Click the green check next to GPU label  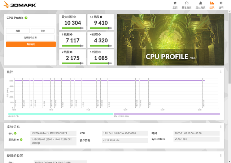(x=15, y=133)
